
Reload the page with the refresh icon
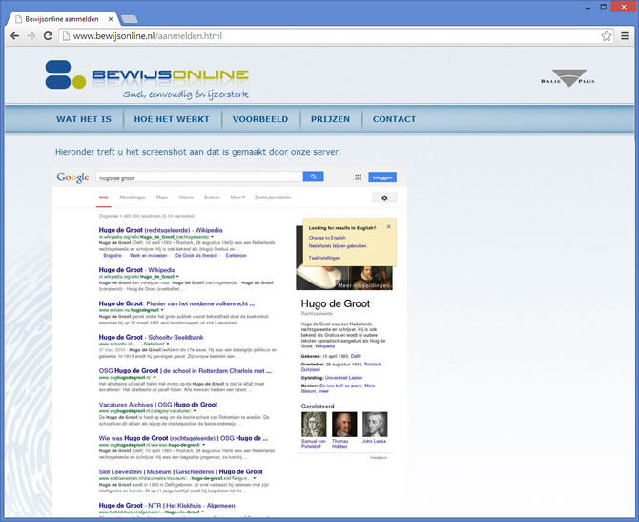pyautogui.click(x=48, y=36)
